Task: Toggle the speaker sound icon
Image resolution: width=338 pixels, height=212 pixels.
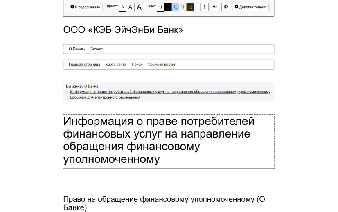Action: [x=215, y=7]
